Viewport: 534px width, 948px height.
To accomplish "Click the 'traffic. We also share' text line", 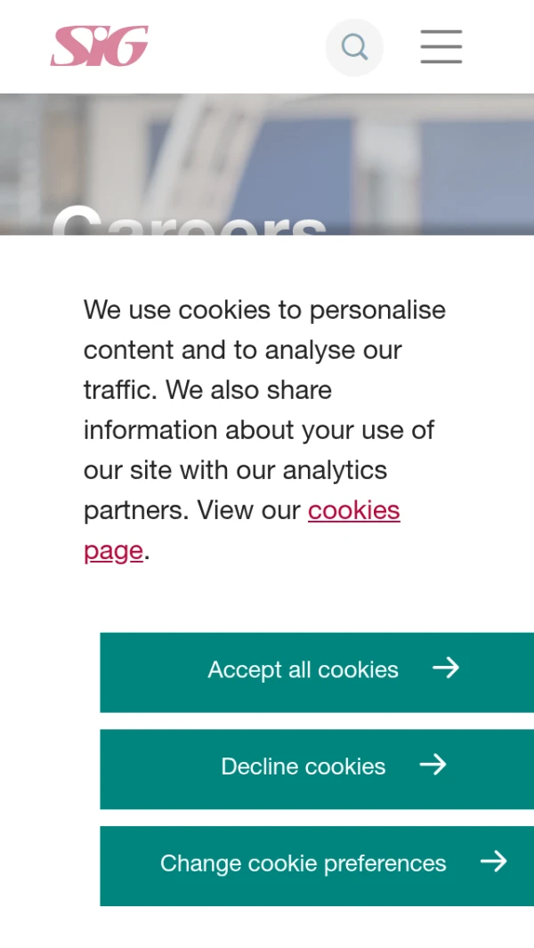I will (x=207, y=390).
